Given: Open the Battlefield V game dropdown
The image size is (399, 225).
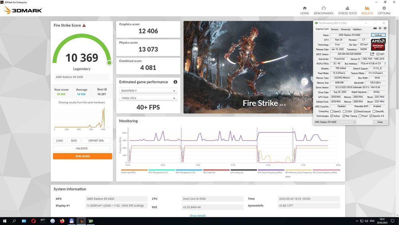Looking at the screenshot, I should click(148, 91).
